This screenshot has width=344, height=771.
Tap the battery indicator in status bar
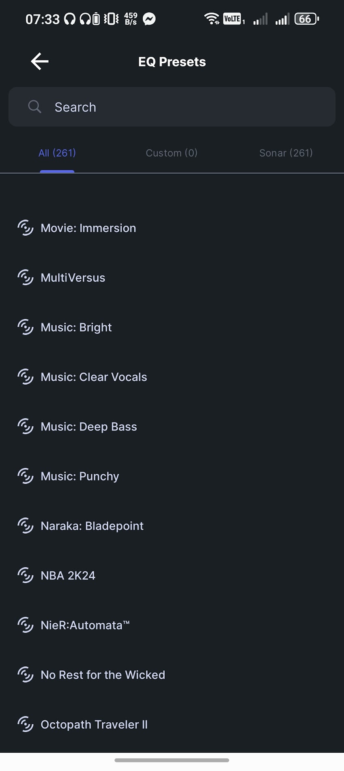click(x=307, y=19)
